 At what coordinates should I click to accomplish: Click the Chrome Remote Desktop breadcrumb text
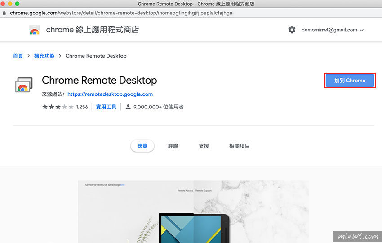coord(96,56)
